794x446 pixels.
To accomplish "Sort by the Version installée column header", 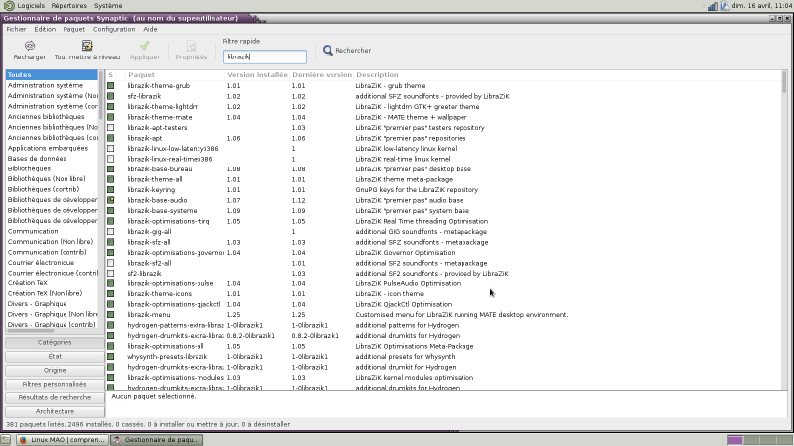I will coord(256,75).
